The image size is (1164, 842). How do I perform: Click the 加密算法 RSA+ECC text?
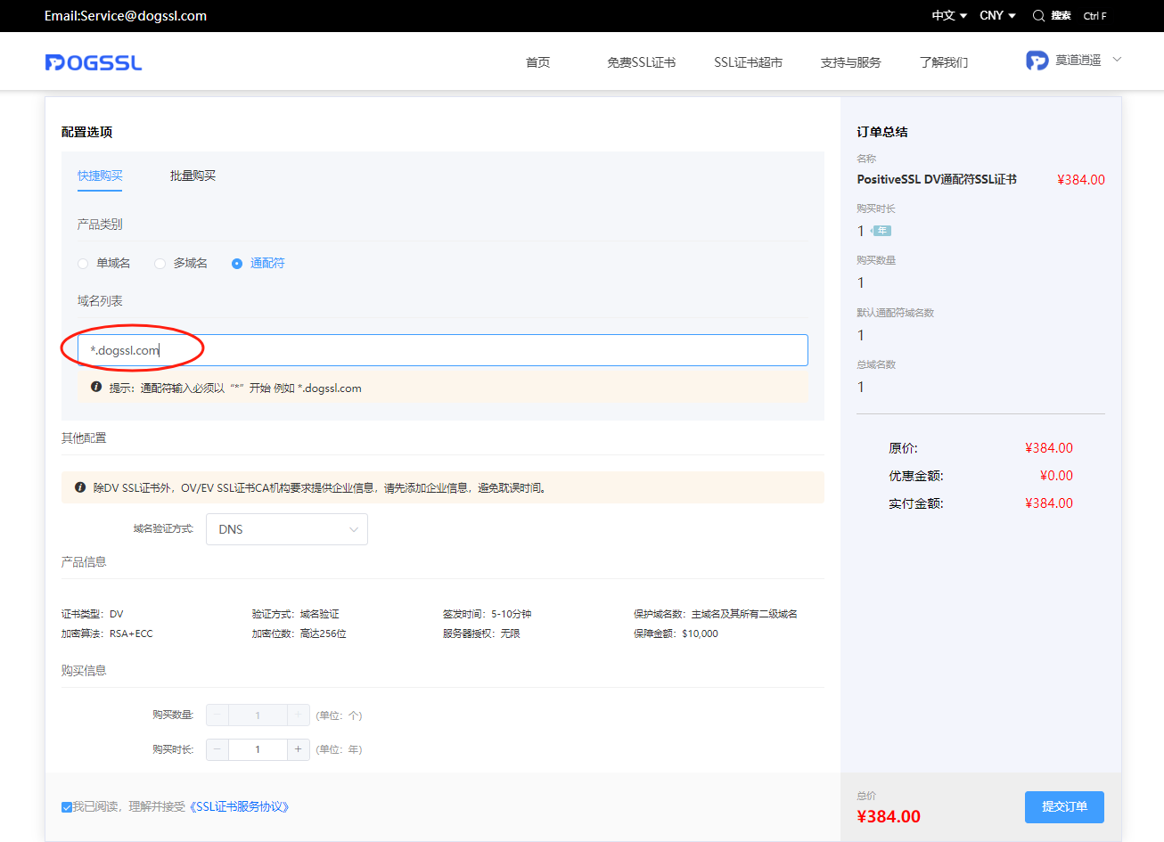click(x=107, y=634)
